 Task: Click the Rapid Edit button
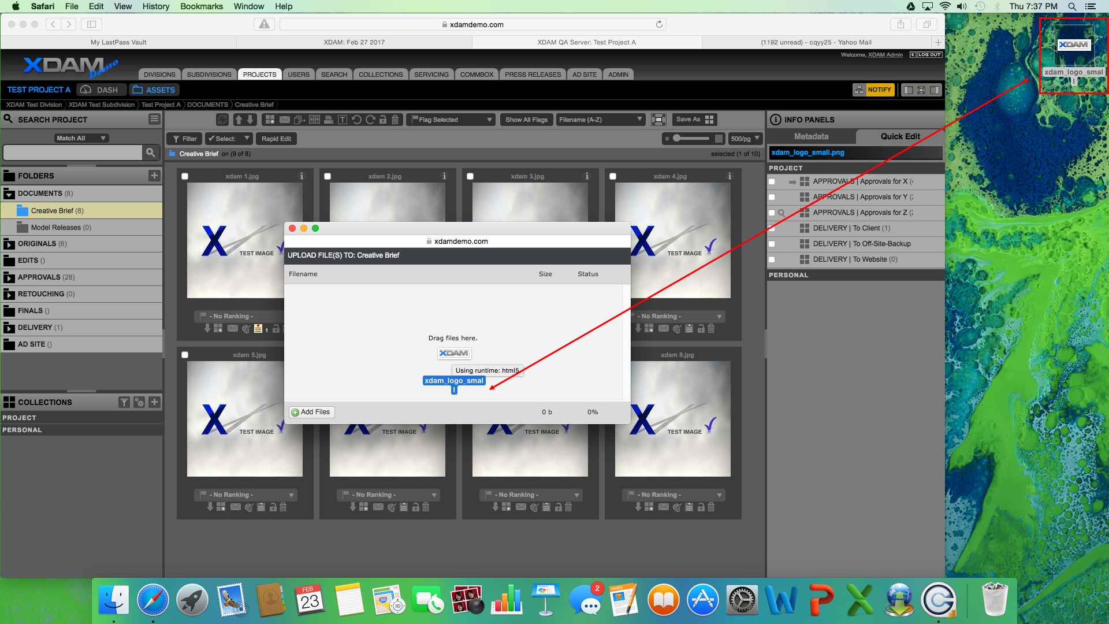276,139
